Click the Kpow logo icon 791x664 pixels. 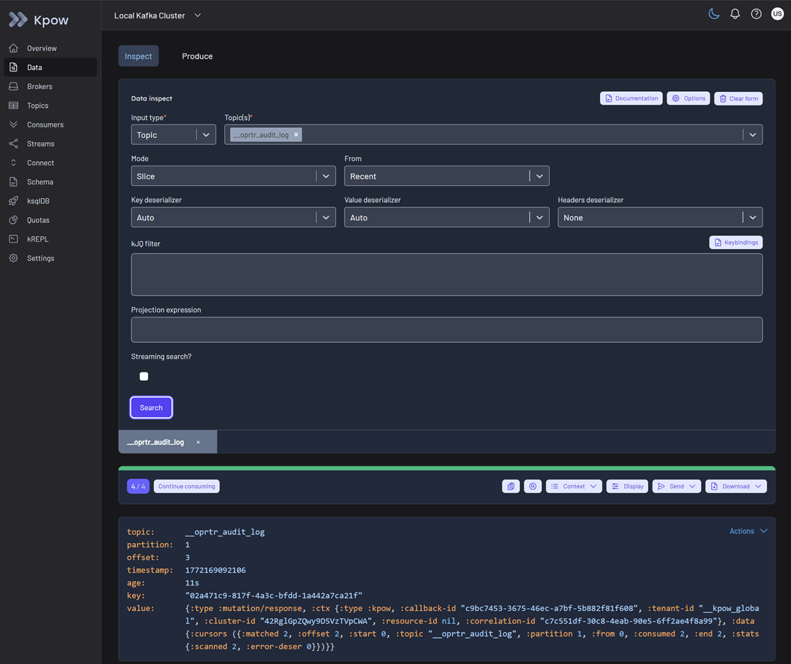[x=18, y=20]
